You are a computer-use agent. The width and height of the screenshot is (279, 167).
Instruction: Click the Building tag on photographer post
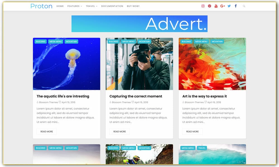(113, 41)
